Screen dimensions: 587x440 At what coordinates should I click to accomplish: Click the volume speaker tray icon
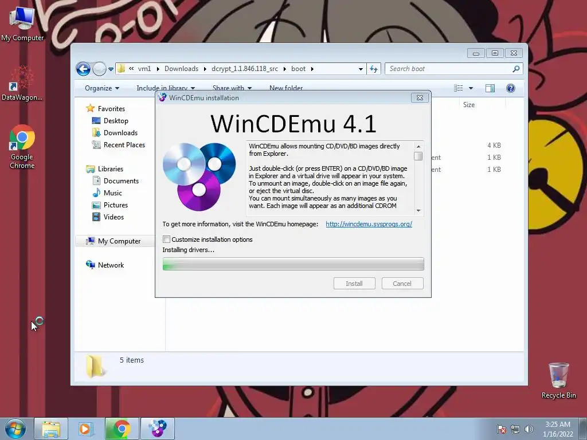click(529, 429)
